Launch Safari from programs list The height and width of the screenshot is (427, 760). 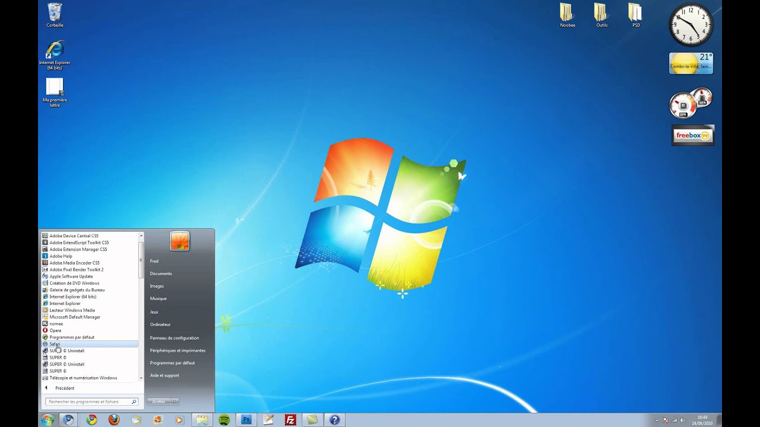tap(90, 344)
